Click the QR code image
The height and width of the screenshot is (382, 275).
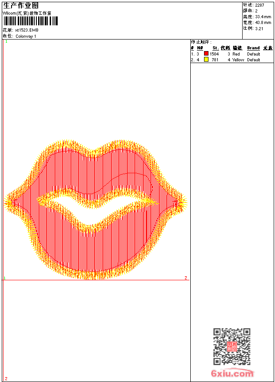coord(232,346)
